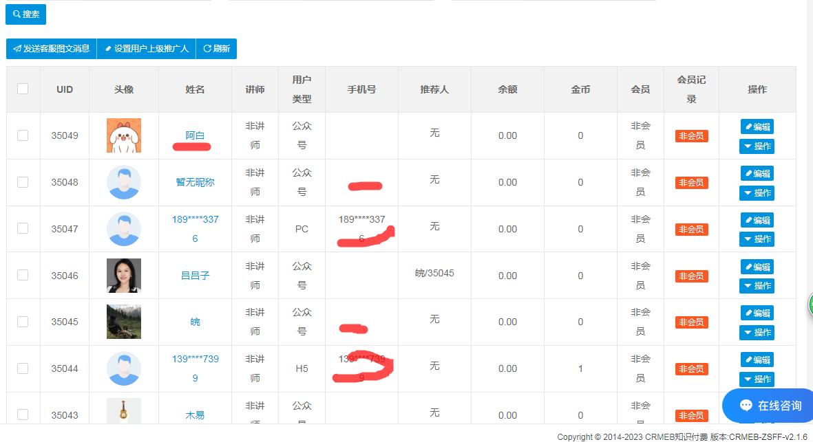Expand 操作 dropdown for user 35048
This screenshot has height=442, width=813.
(757, 193)
